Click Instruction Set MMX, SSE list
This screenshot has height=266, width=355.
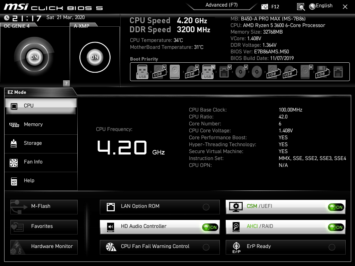click(312, 158)
